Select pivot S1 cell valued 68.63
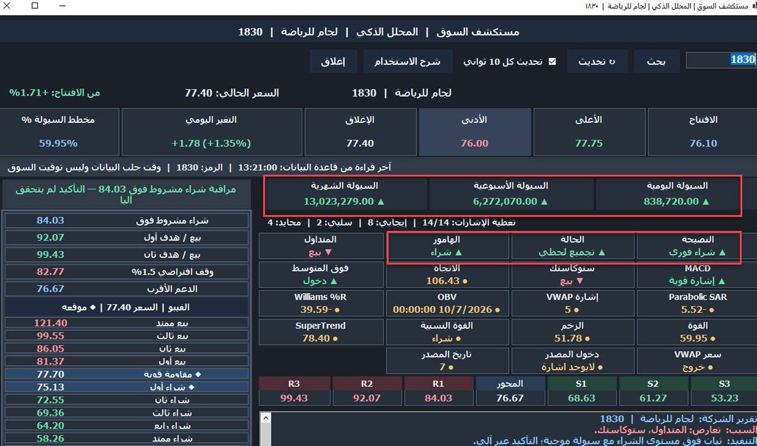757x446 pixels. tap(582, 391)
